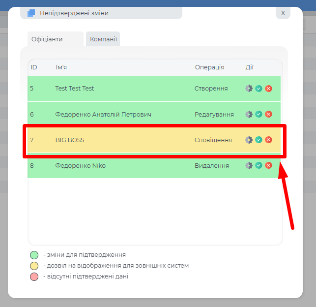Reject the Test Test Test creation change

(268, 89)
